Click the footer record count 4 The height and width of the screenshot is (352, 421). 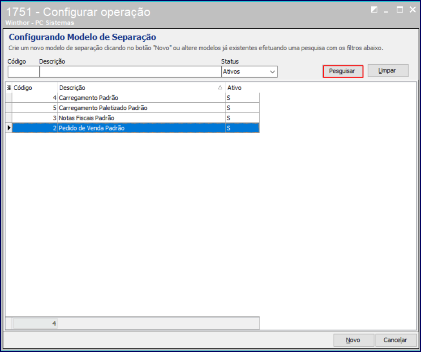(x=35, y=323)
